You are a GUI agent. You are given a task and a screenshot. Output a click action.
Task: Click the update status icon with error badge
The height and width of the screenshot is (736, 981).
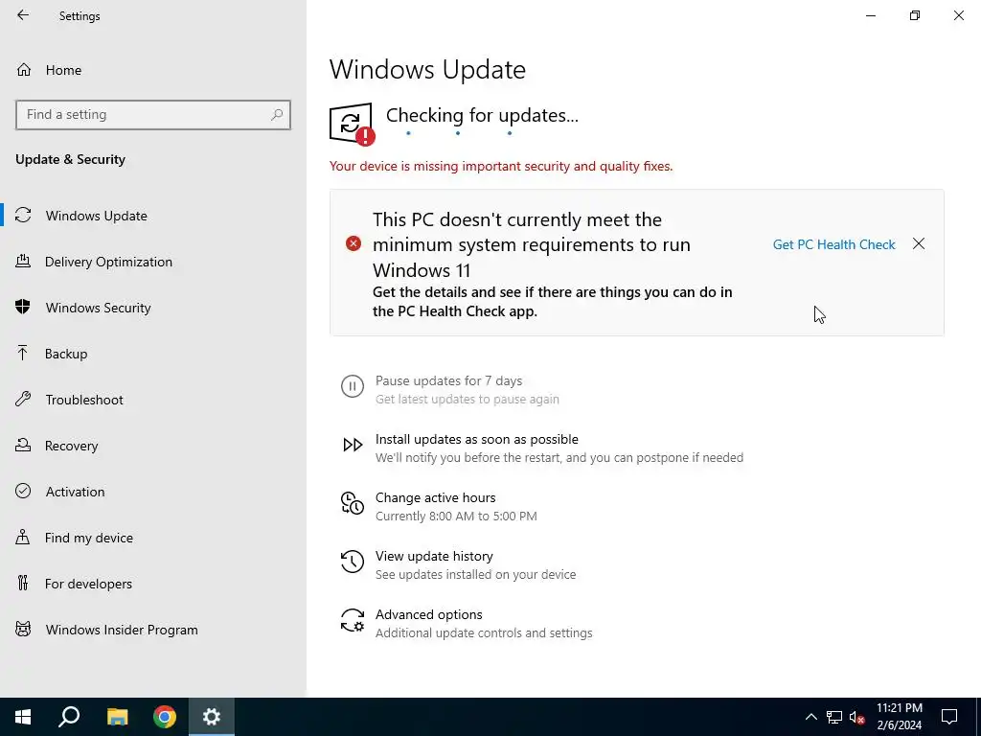[353, 124]
